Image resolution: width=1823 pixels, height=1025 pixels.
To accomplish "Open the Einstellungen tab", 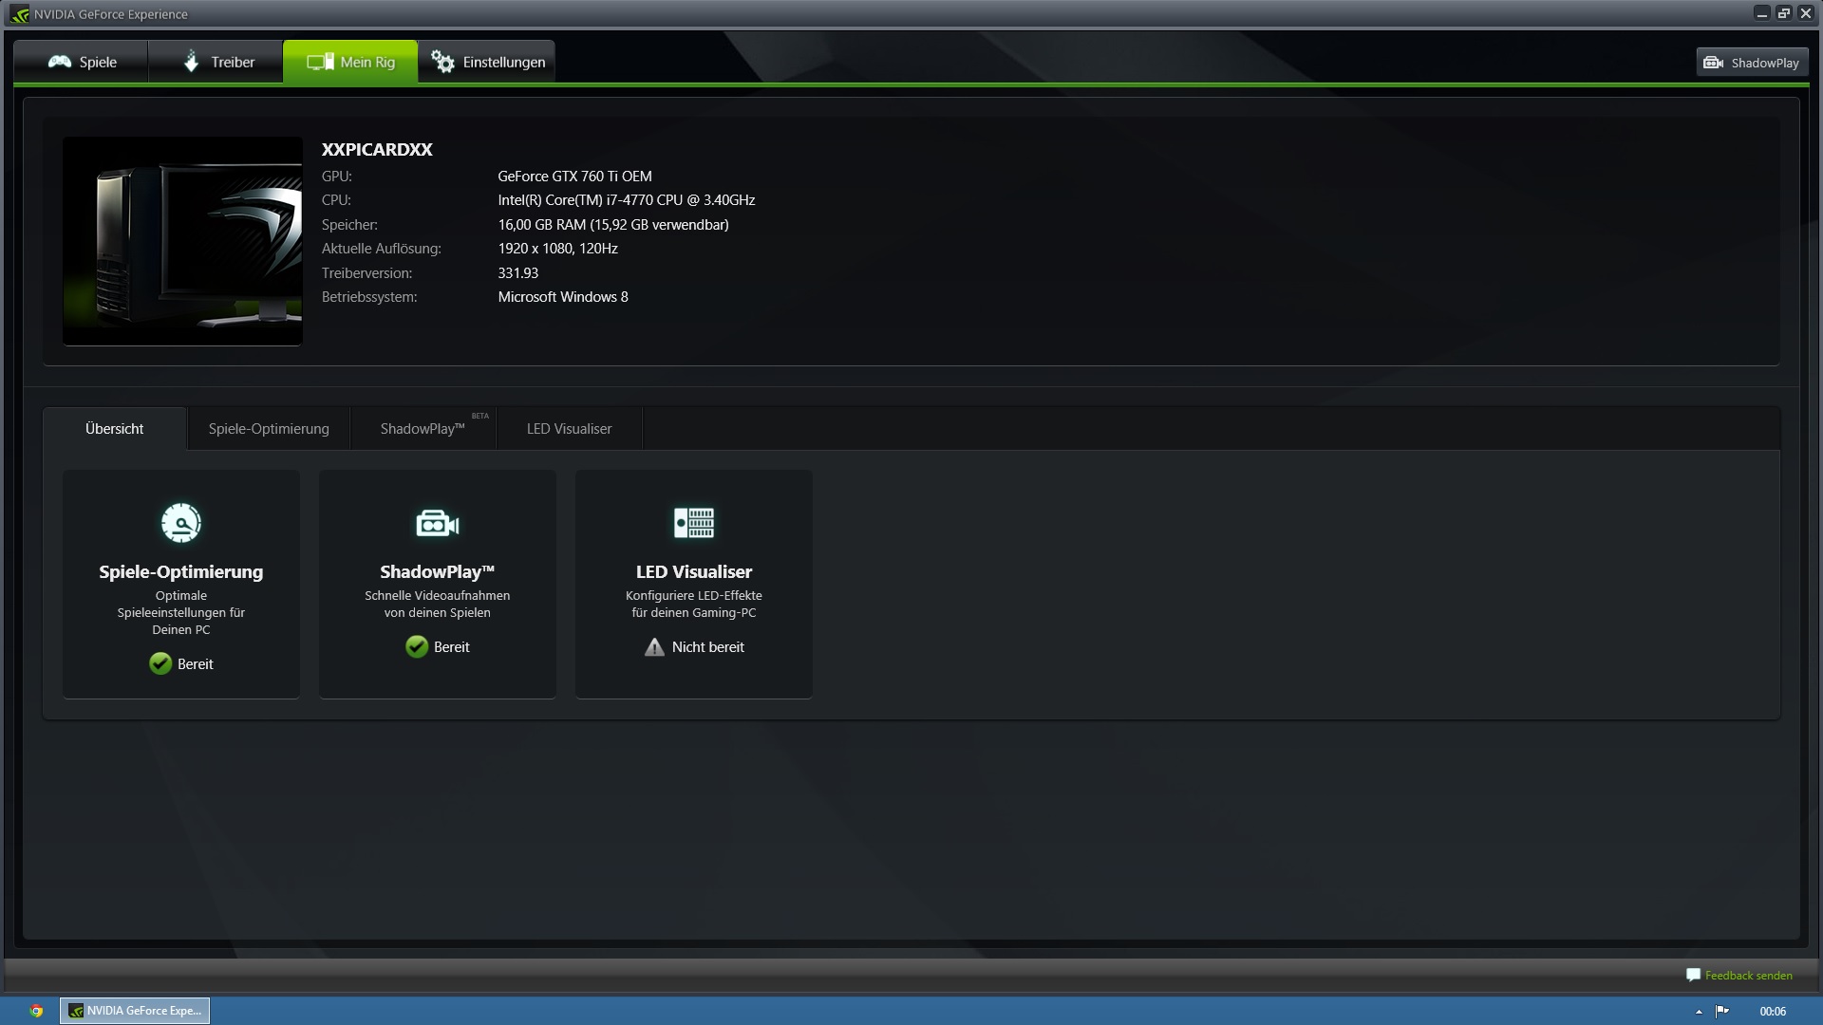I will [487, 62].
